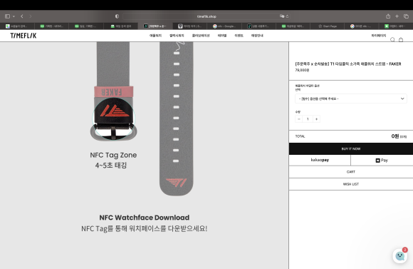Open sidebar options chevron next to sidebar icon
The height and width of the screenshot is (269, 413).
[14, 16]
